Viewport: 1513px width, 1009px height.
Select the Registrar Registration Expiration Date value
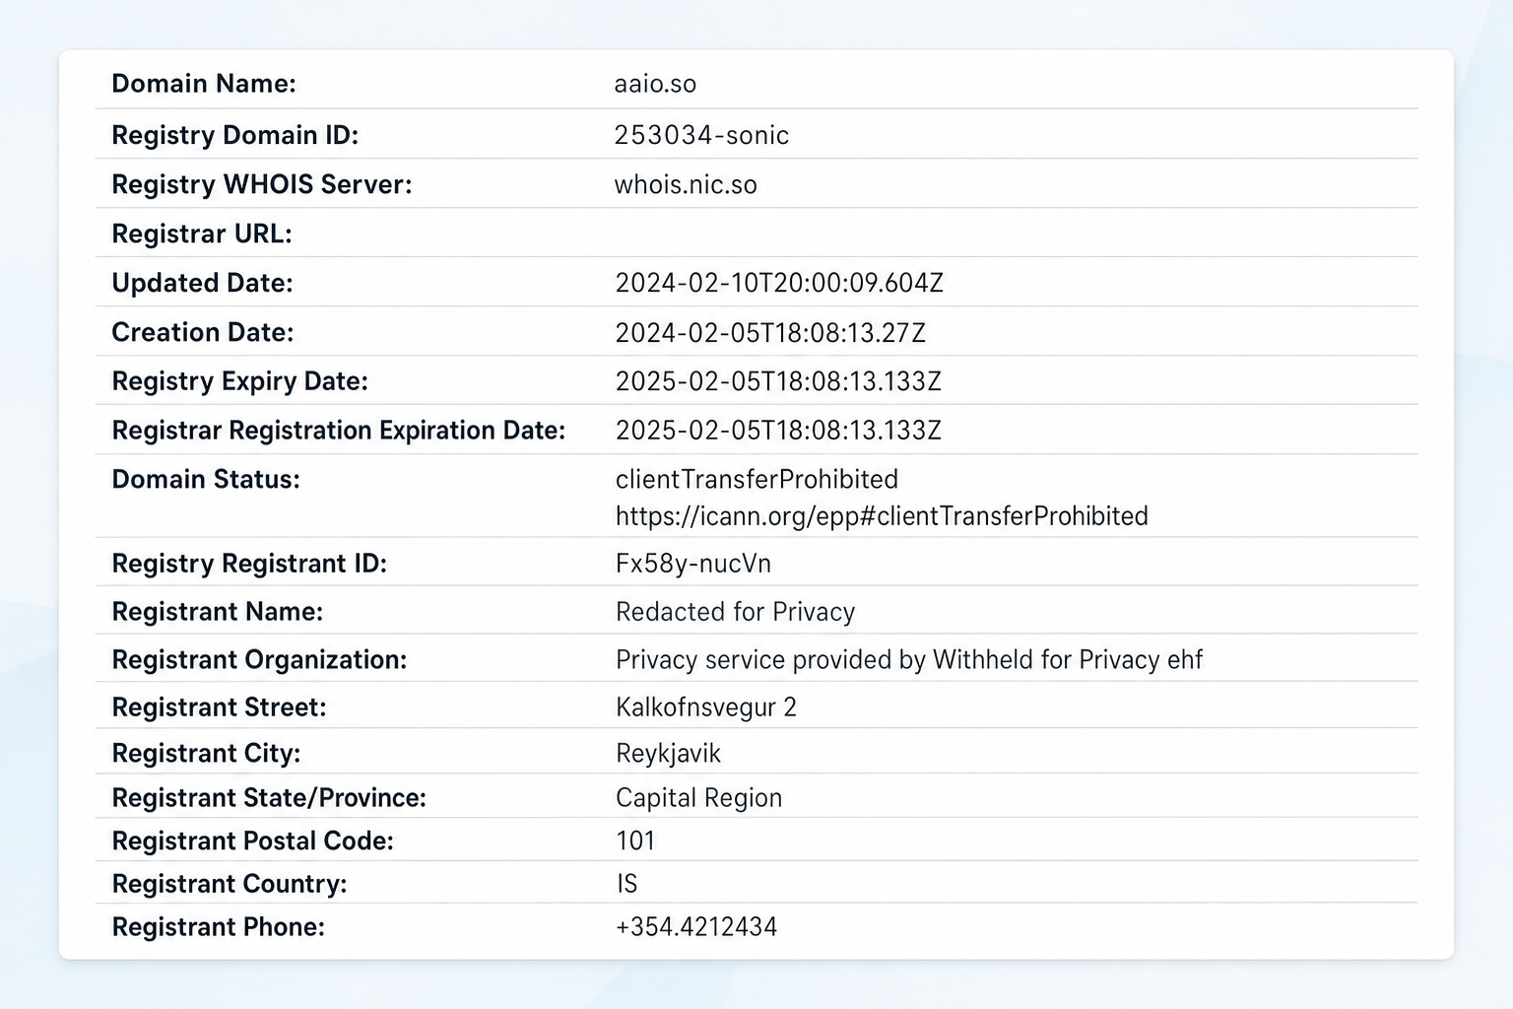click(778, 431)
